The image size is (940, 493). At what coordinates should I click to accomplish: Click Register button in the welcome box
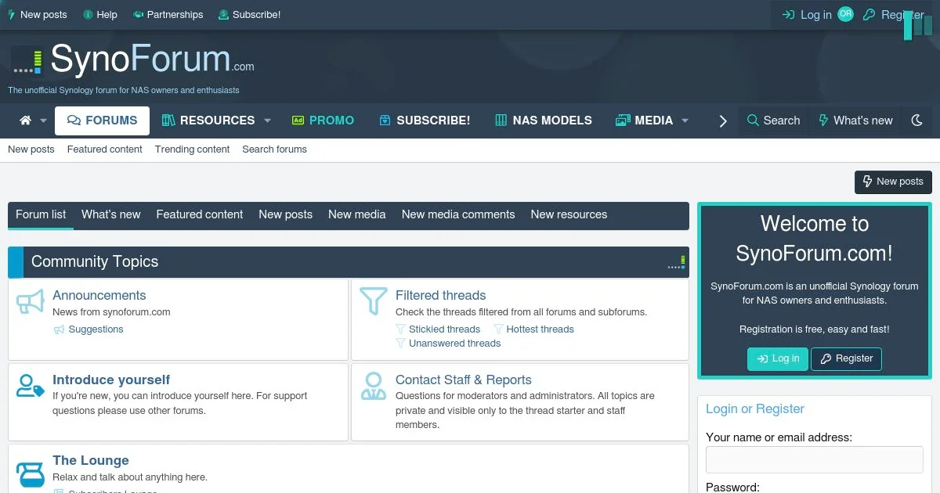[x=846, y=359]
